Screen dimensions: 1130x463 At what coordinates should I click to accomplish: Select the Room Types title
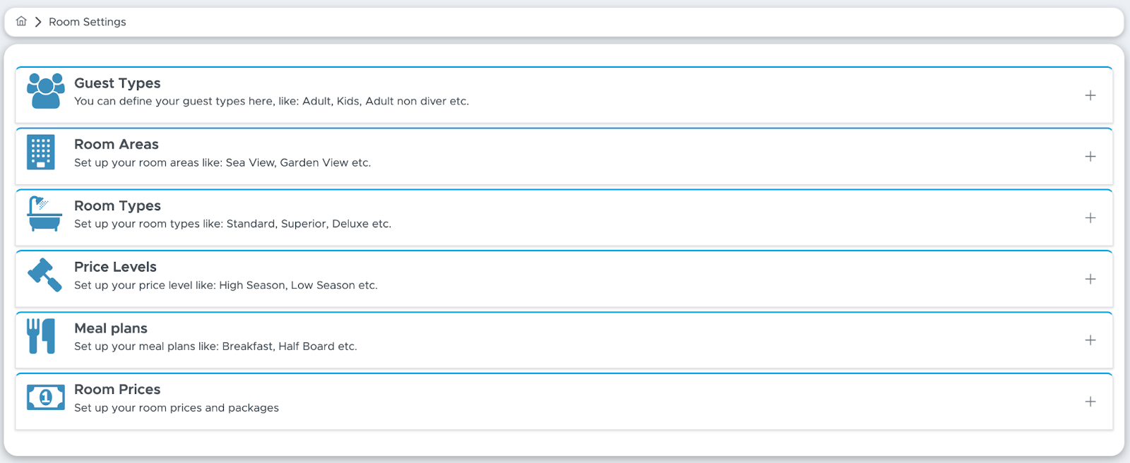[117, 206]
